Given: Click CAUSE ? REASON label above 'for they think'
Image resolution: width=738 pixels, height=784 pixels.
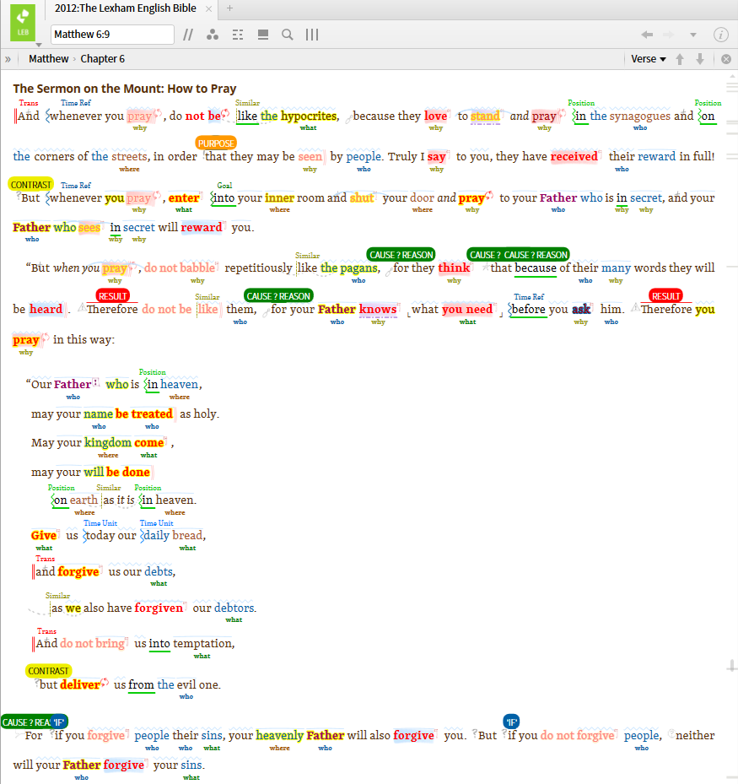Looking at the screenshot, I should (401, 255).
